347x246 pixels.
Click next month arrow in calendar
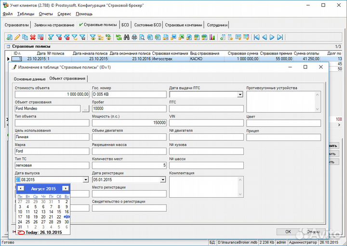coord(66,189)
